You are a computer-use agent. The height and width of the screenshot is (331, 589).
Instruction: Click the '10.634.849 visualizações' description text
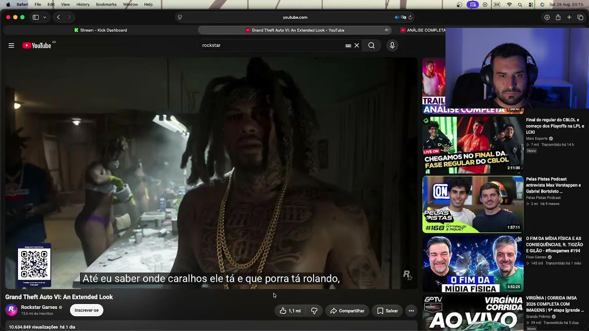34,327
